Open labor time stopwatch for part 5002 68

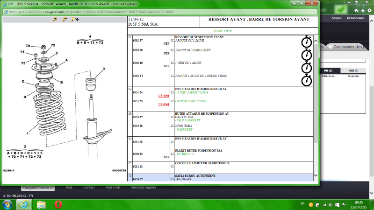[x=306, y=55]
